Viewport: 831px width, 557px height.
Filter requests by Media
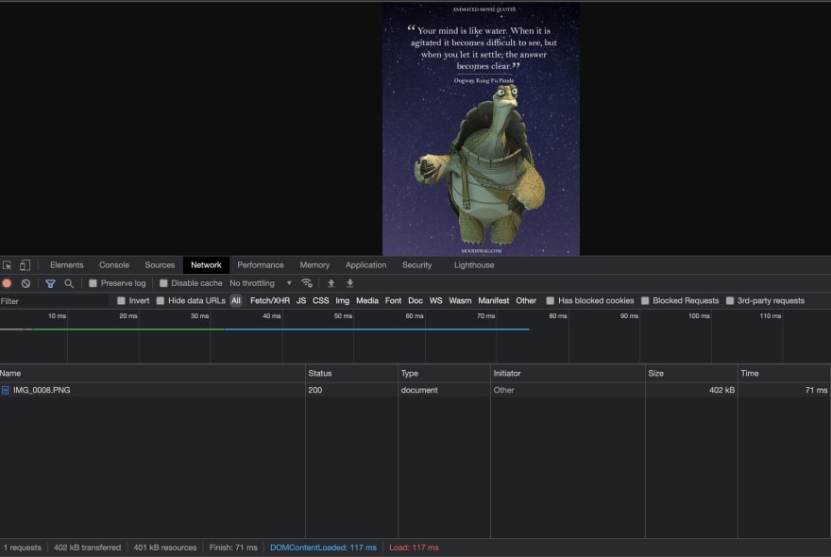pos(367,300)
